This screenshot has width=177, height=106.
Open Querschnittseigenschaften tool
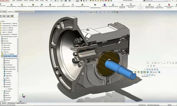click(x=63, y=5)
